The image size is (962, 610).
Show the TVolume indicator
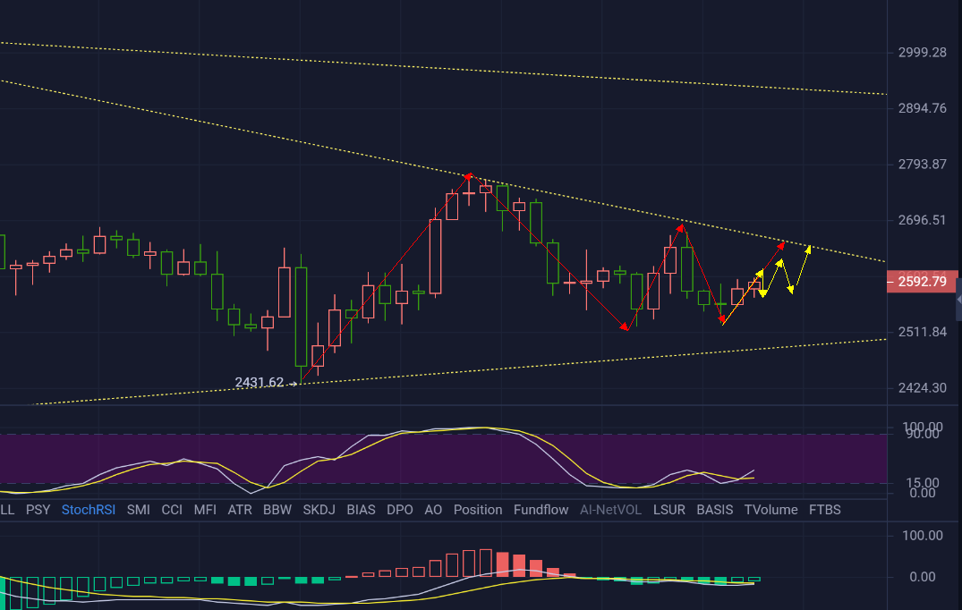(x=771, y=510)
